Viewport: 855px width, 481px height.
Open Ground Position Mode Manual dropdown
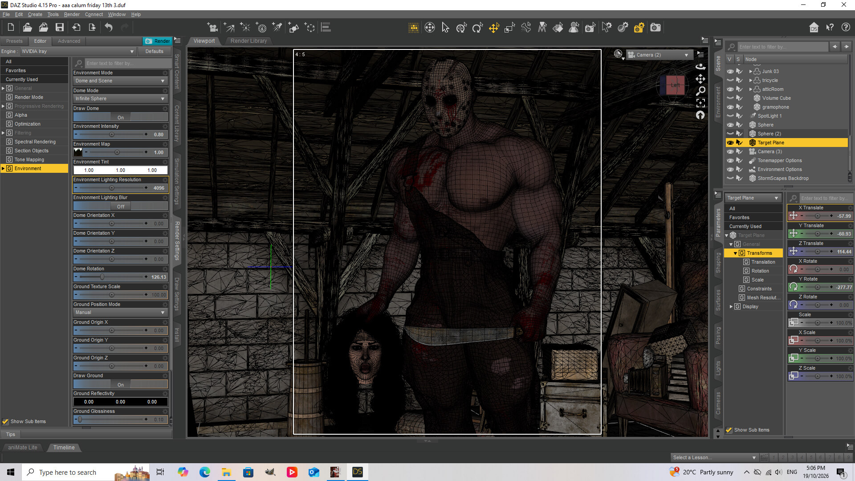tap(120, 312)
